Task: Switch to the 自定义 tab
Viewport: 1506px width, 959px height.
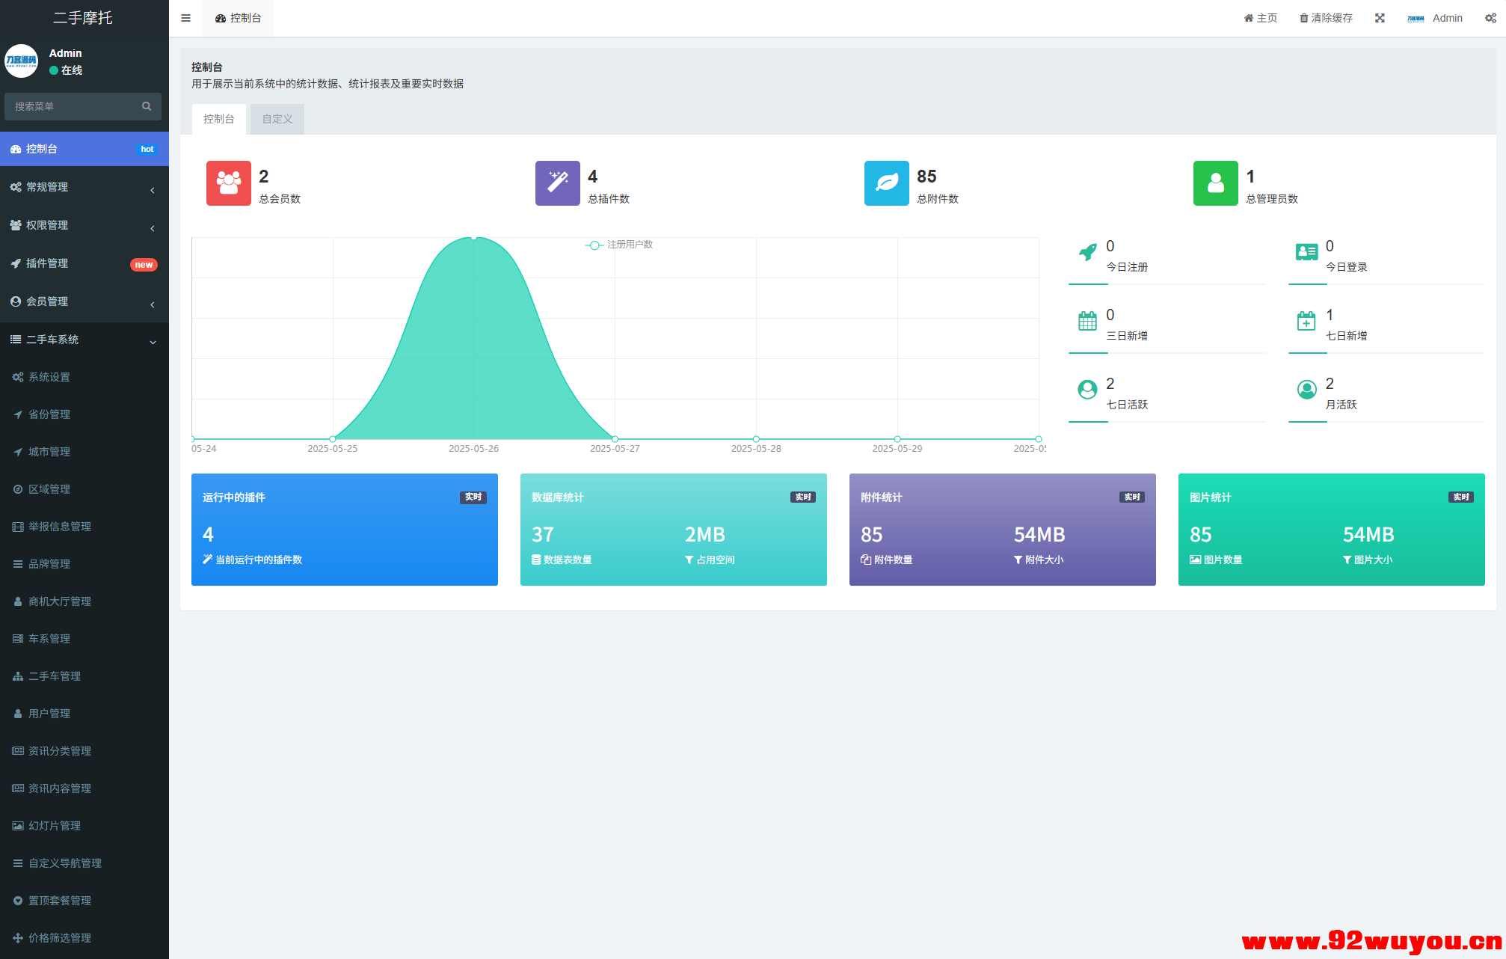Action: (x=277, y=119)
